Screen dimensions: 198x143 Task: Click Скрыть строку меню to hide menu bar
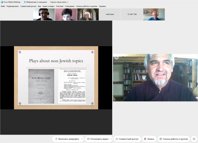(59, 2)
